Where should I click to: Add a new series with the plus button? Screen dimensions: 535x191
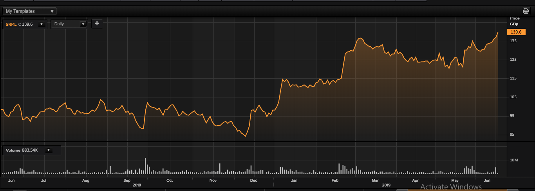97,24
